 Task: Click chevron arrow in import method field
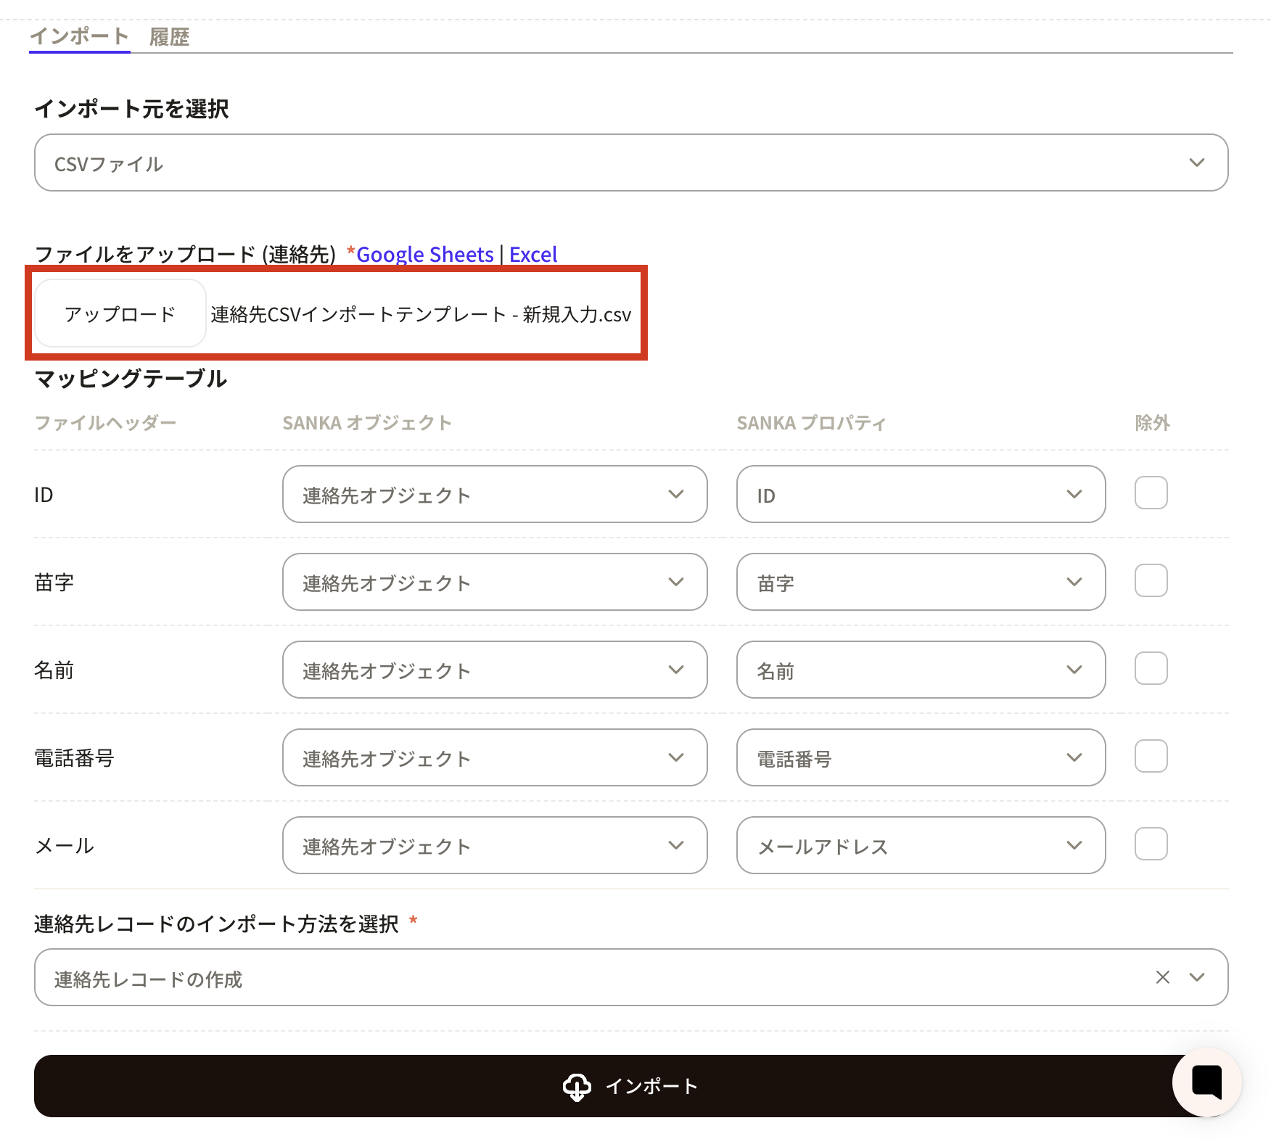(1196, 977)
